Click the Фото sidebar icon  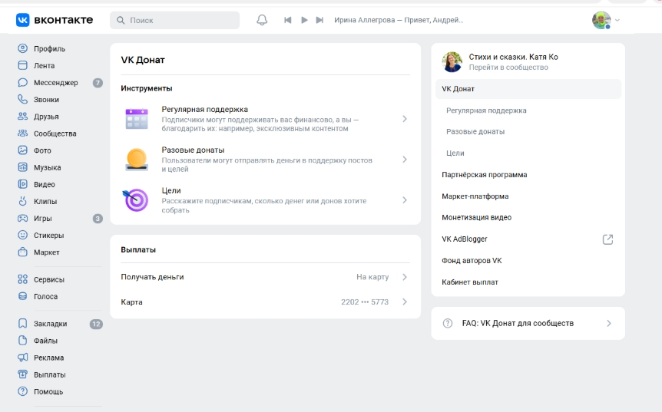(22, 150)
